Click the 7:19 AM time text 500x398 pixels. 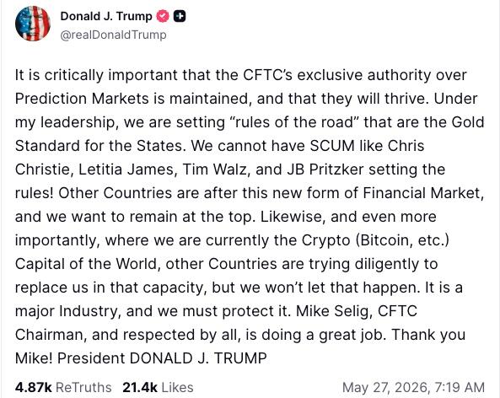[460, 388]
